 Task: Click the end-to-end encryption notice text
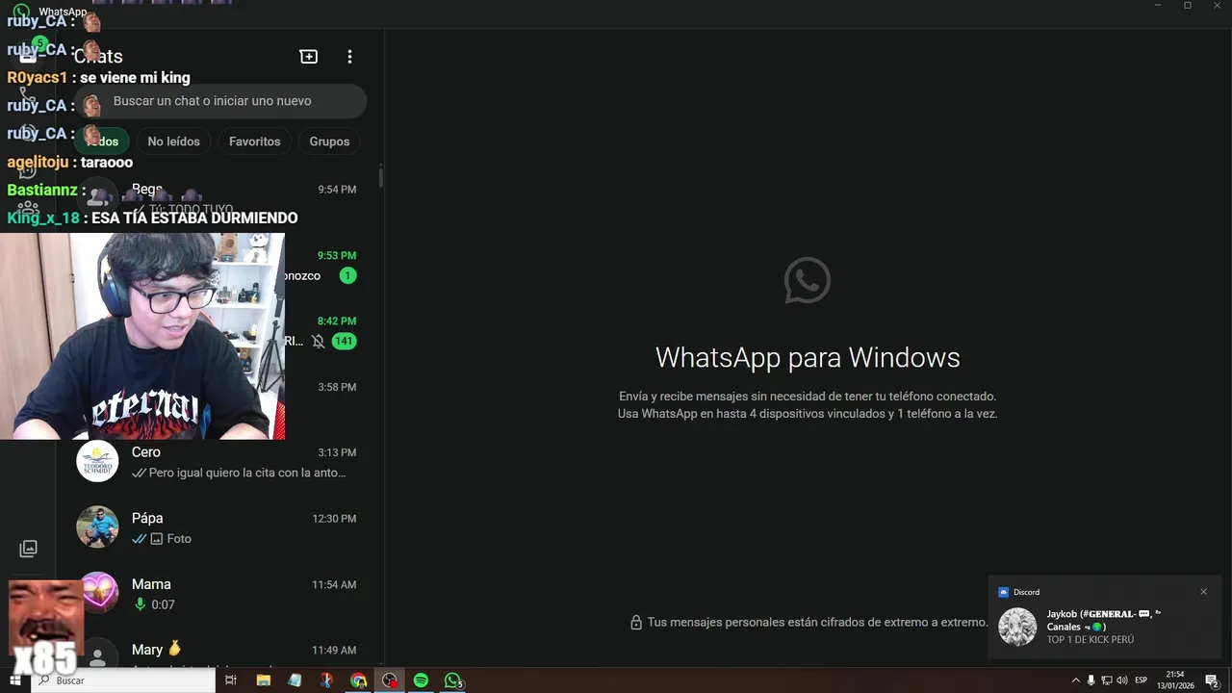(x=817, y=623)
